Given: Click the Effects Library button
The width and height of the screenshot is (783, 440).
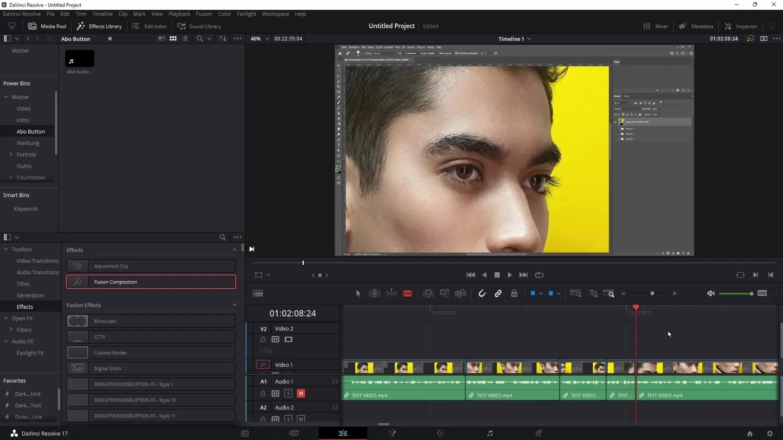Looking at the screenshot, I should [100, 26].
